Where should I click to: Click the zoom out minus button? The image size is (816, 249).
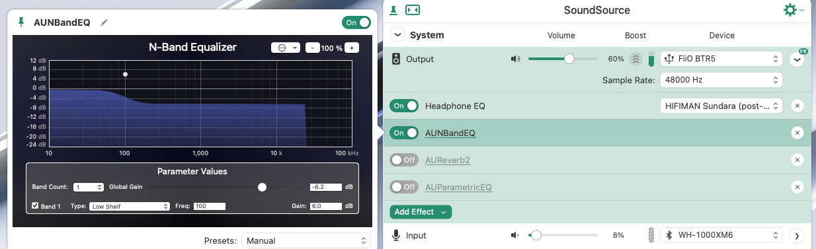tap(313, 48)
